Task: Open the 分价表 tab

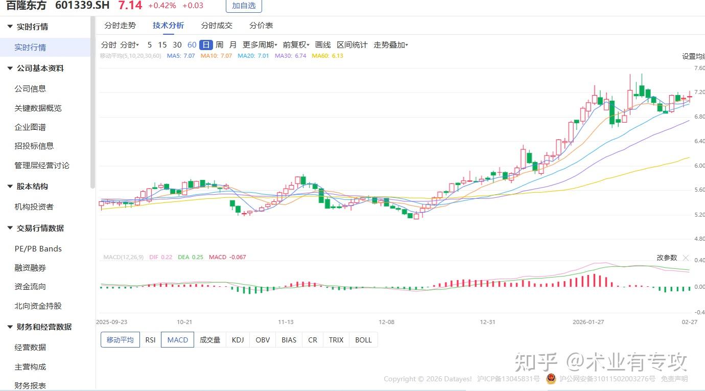Action: point(261,26)
